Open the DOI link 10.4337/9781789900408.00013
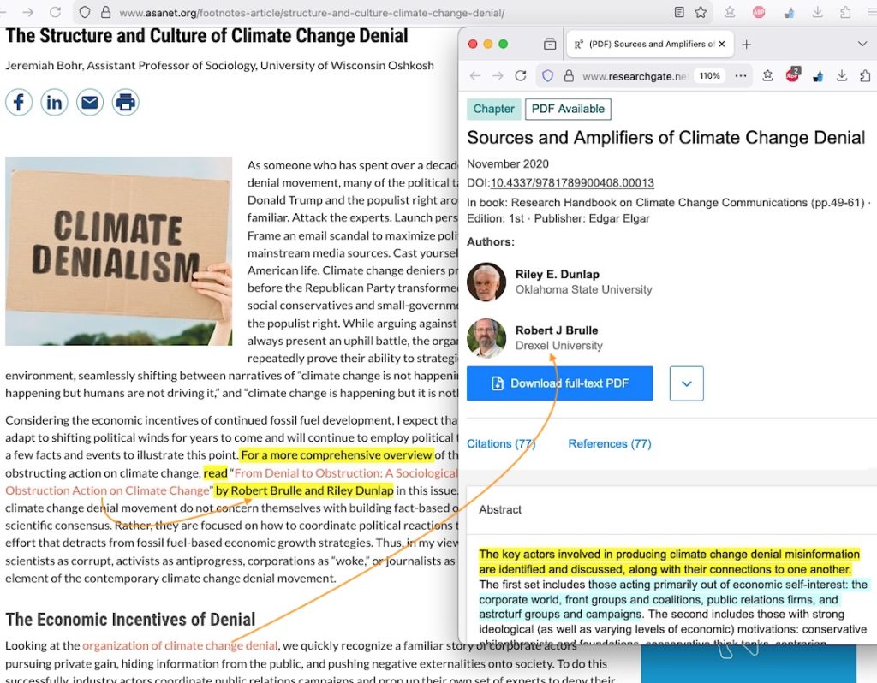This screenshot has height=683, width=877. (572, 183)
